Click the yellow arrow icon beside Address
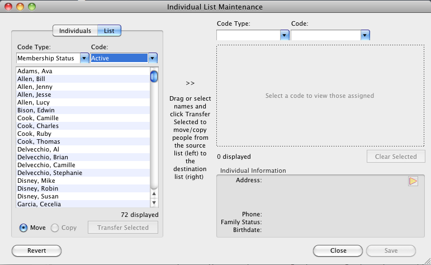The image size is (431, 265). point(413,181)
